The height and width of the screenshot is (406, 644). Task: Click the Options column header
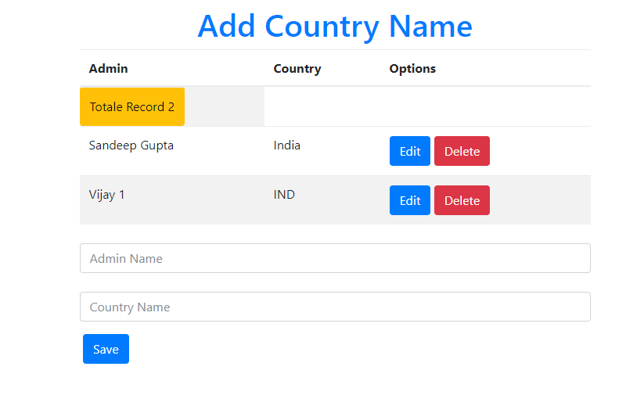point(412,69)
